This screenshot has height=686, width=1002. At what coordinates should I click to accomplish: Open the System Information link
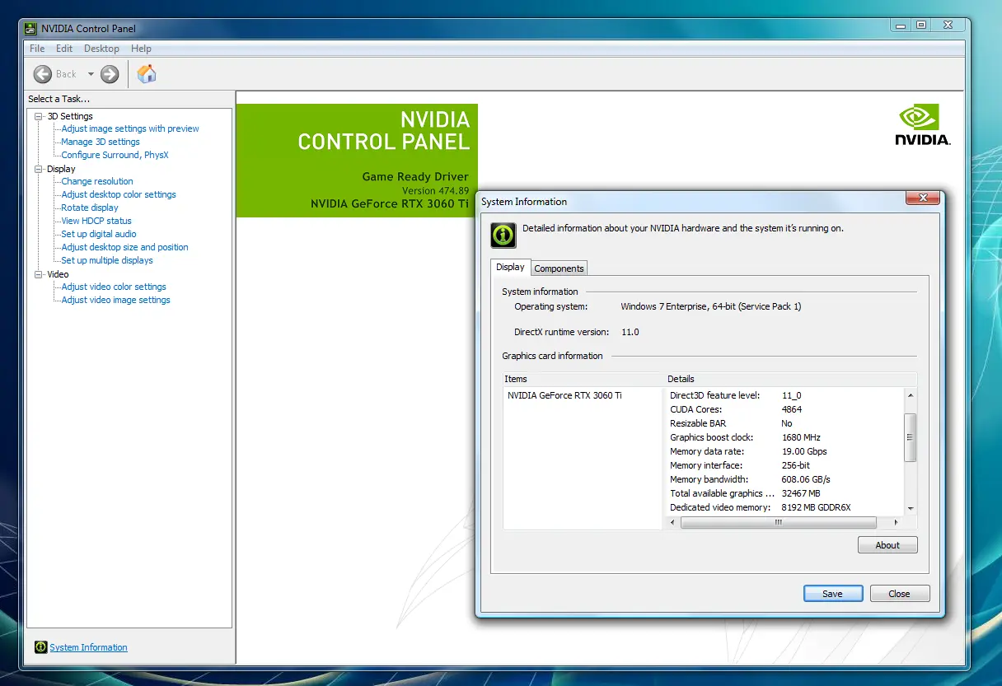tap(88, 647)
